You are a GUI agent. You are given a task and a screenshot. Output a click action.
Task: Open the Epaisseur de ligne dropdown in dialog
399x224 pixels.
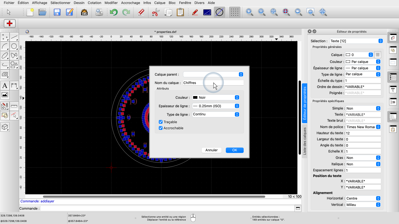pyautogui.click(x=216, y=106)
